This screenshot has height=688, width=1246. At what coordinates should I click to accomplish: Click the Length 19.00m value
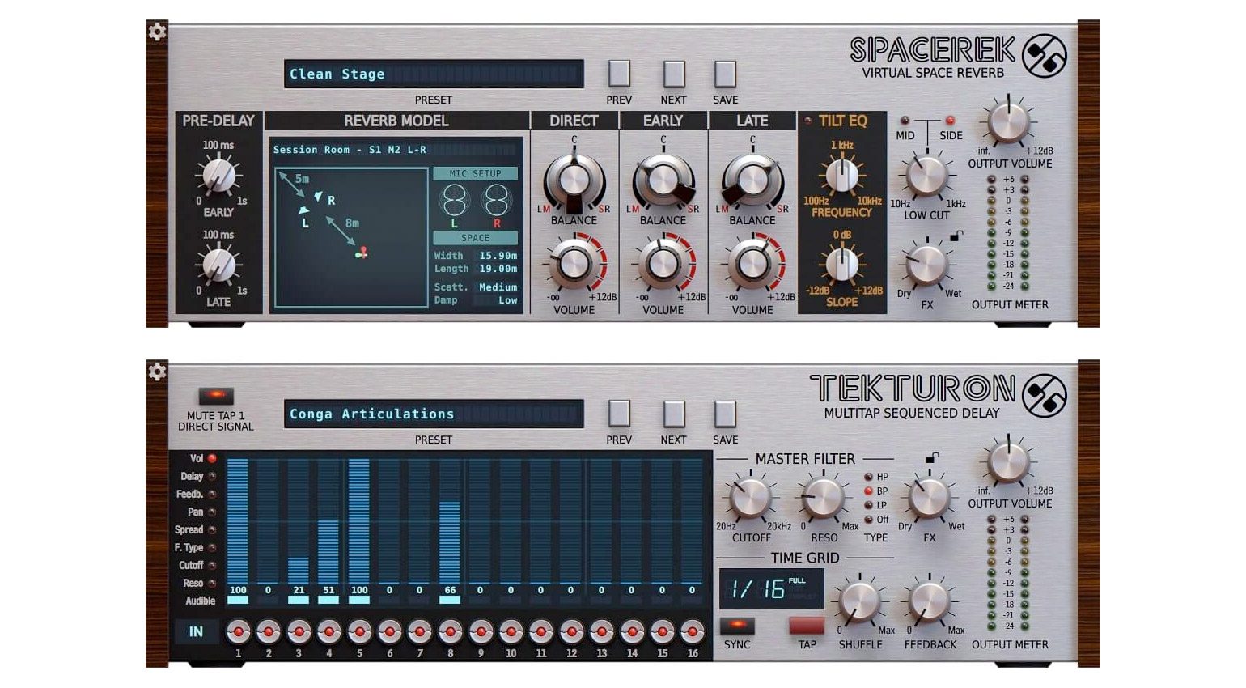498,269
